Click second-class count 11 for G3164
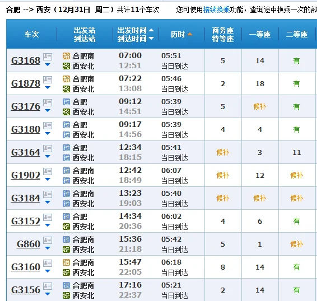Screen dimensions: 317x301 tap(297, 153)
